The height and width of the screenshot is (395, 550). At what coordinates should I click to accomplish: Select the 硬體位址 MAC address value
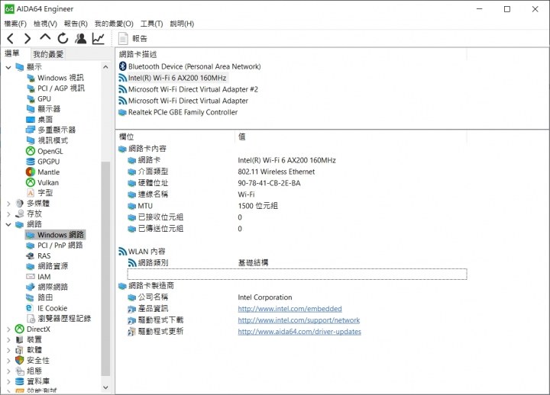pyautogui.click(x=269, y=183)
